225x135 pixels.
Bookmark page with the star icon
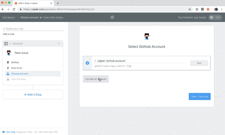190,9
